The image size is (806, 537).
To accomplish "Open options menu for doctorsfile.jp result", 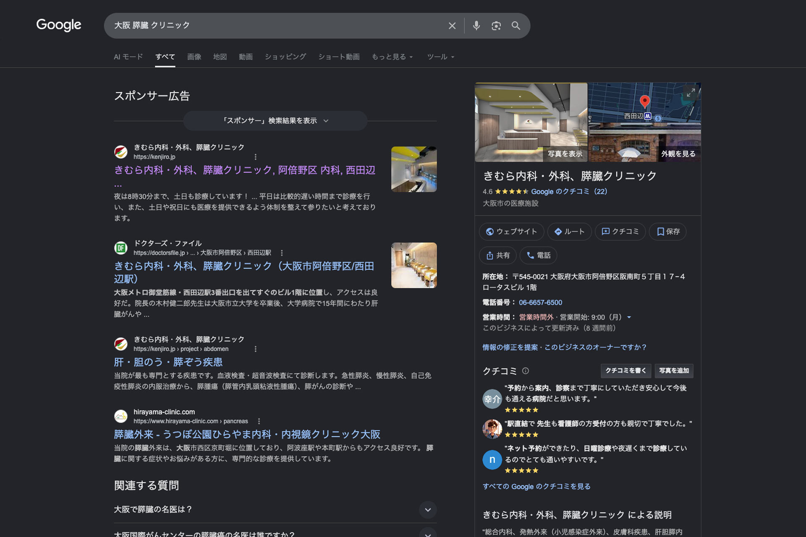I will [x=282, y=253].
